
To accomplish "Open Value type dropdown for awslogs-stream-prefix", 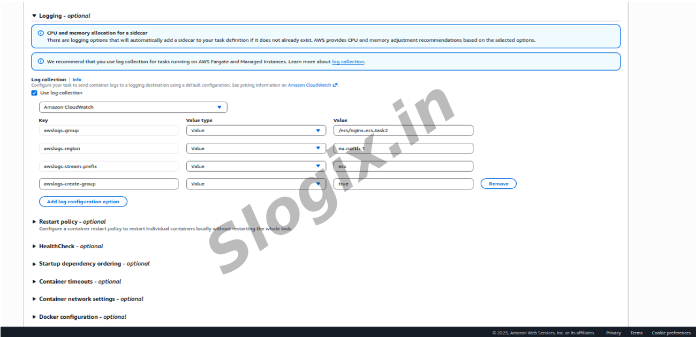I will tap(256, 166).
